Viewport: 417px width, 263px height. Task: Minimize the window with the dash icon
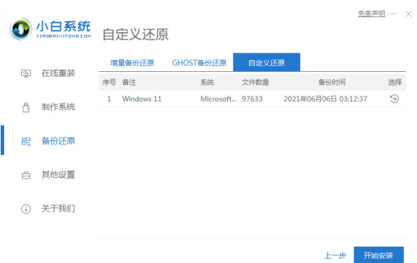(393, 14)
